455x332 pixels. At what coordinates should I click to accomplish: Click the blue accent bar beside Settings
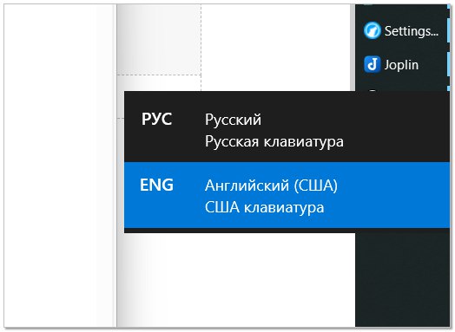tap(448, 31)
